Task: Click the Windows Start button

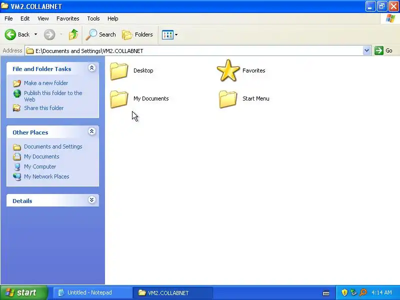Action: (23, 292)
